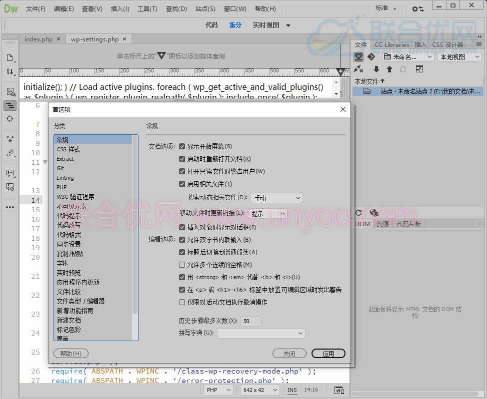Click the expand Files panel icon
The image size is (487, 399).
point(418,69)
